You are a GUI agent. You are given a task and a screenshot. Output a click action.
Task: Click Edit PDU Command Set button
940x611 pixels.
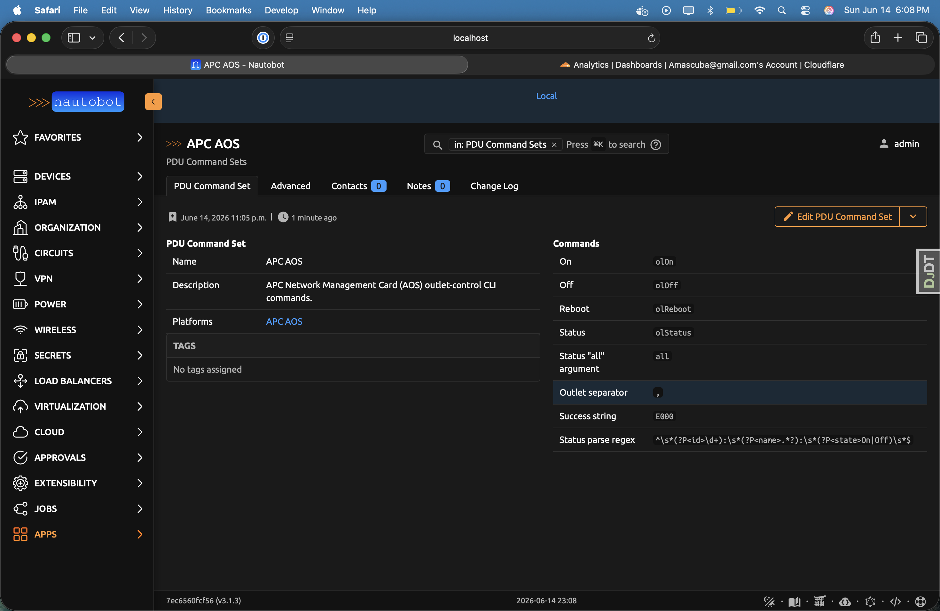[837, 217]
